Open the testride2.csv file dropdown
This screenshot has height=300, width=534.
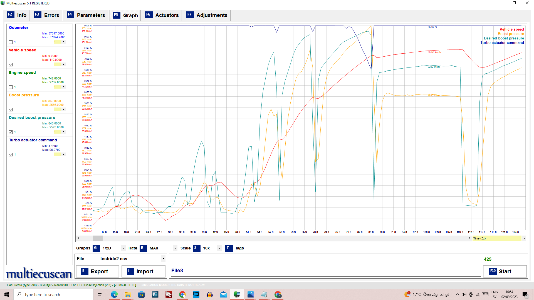pos(163,259)
